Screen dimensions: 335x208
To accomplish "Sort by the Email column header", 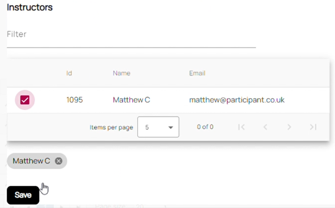I will click(x=197, y=73).
